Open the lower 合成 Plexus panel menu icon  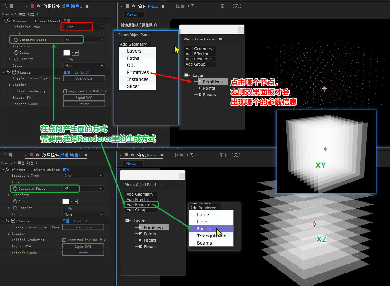click(x=162, y=155)
